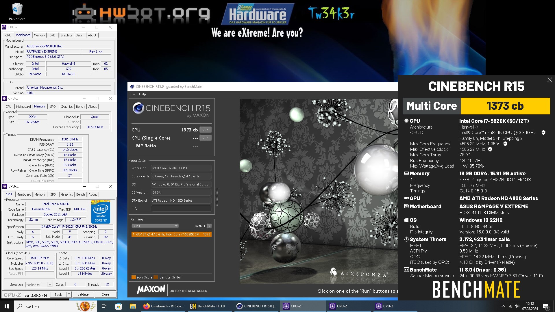The width and height of the screenshot is (555, 312).
Task: Click the Close button in CPU-Z
Action: click(x=105, y=294)
